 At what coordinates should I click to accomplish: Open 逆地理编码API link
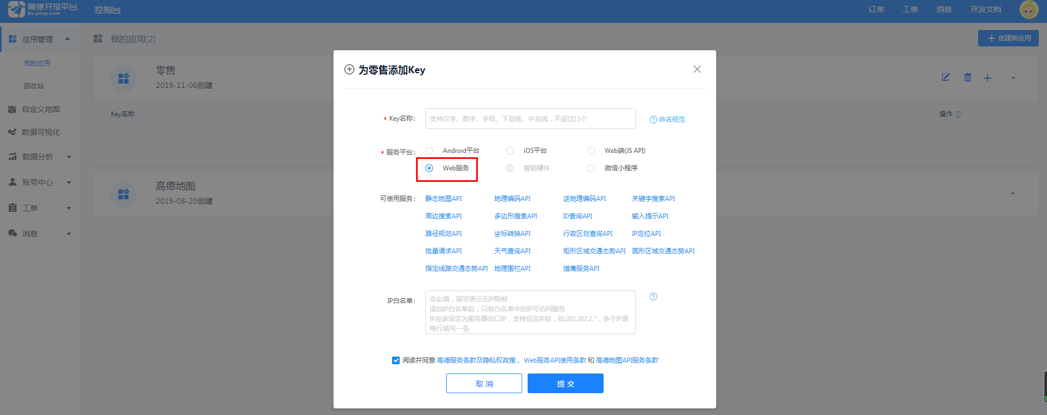point(584,199)
